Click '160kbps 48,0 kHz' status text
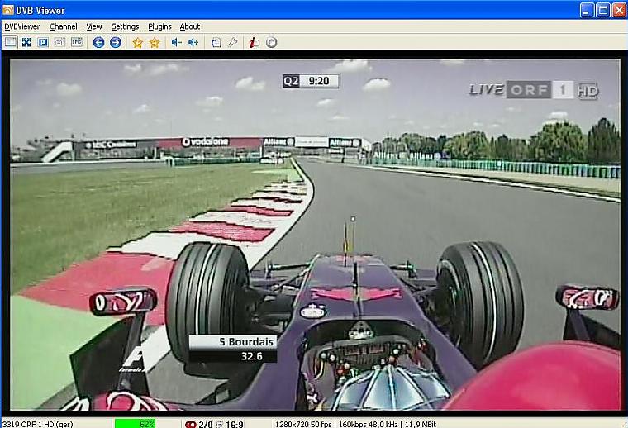 pyautogui.click(x=368, y=424)
